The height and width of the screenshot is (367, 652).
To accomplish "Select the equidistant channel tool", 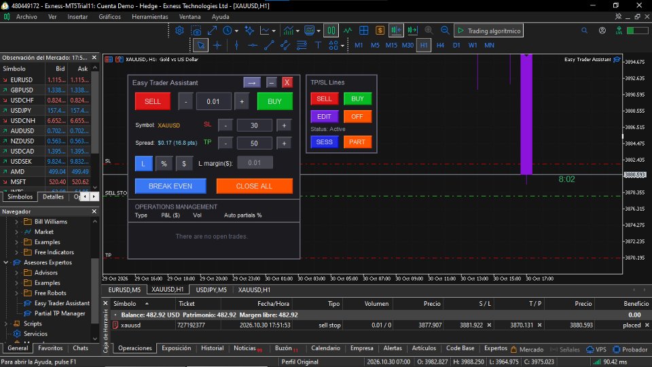I will click(x=285, y=46).
